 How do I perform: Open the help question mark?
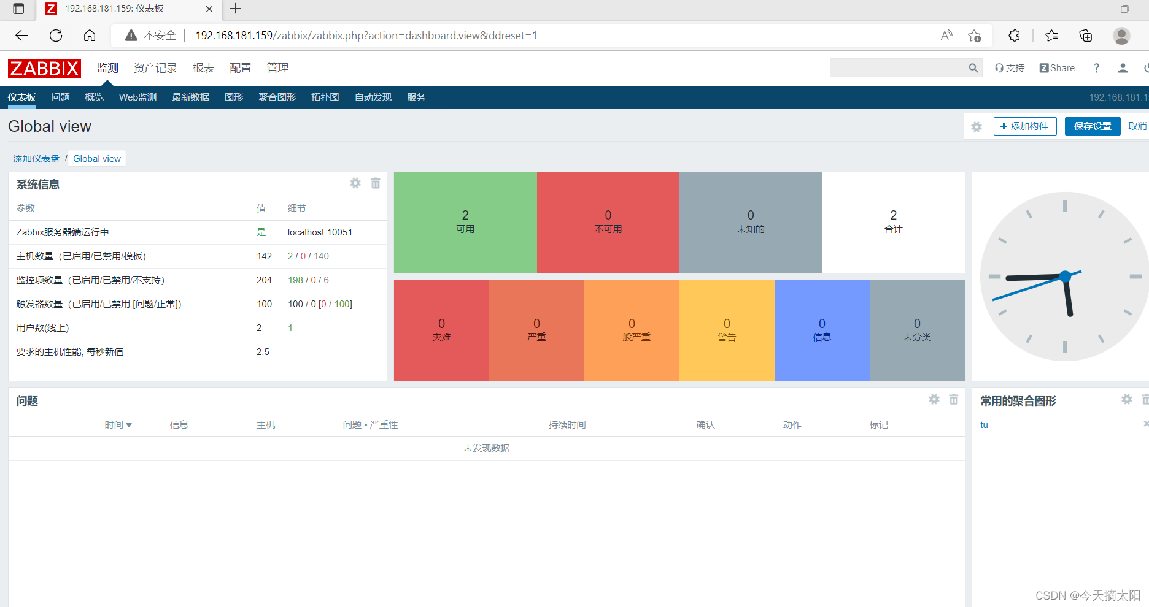tap(1096, 68)
